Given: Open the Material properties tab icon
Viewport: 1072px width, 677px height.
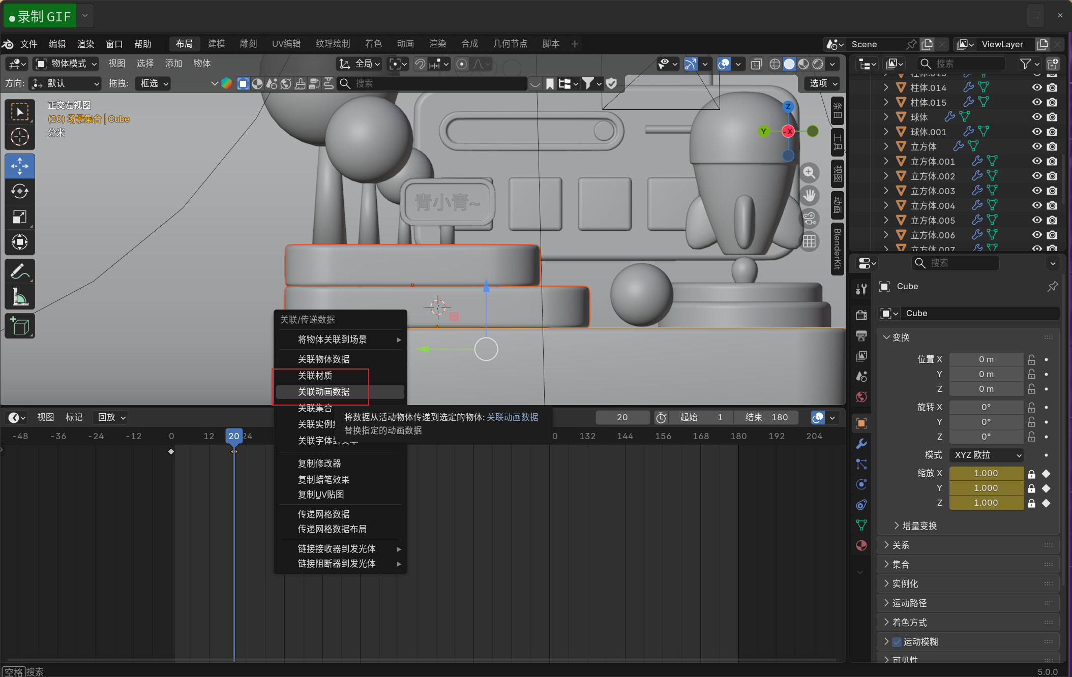Looking at the screenshot, I should pyautogui.click(x=861, y=545).
